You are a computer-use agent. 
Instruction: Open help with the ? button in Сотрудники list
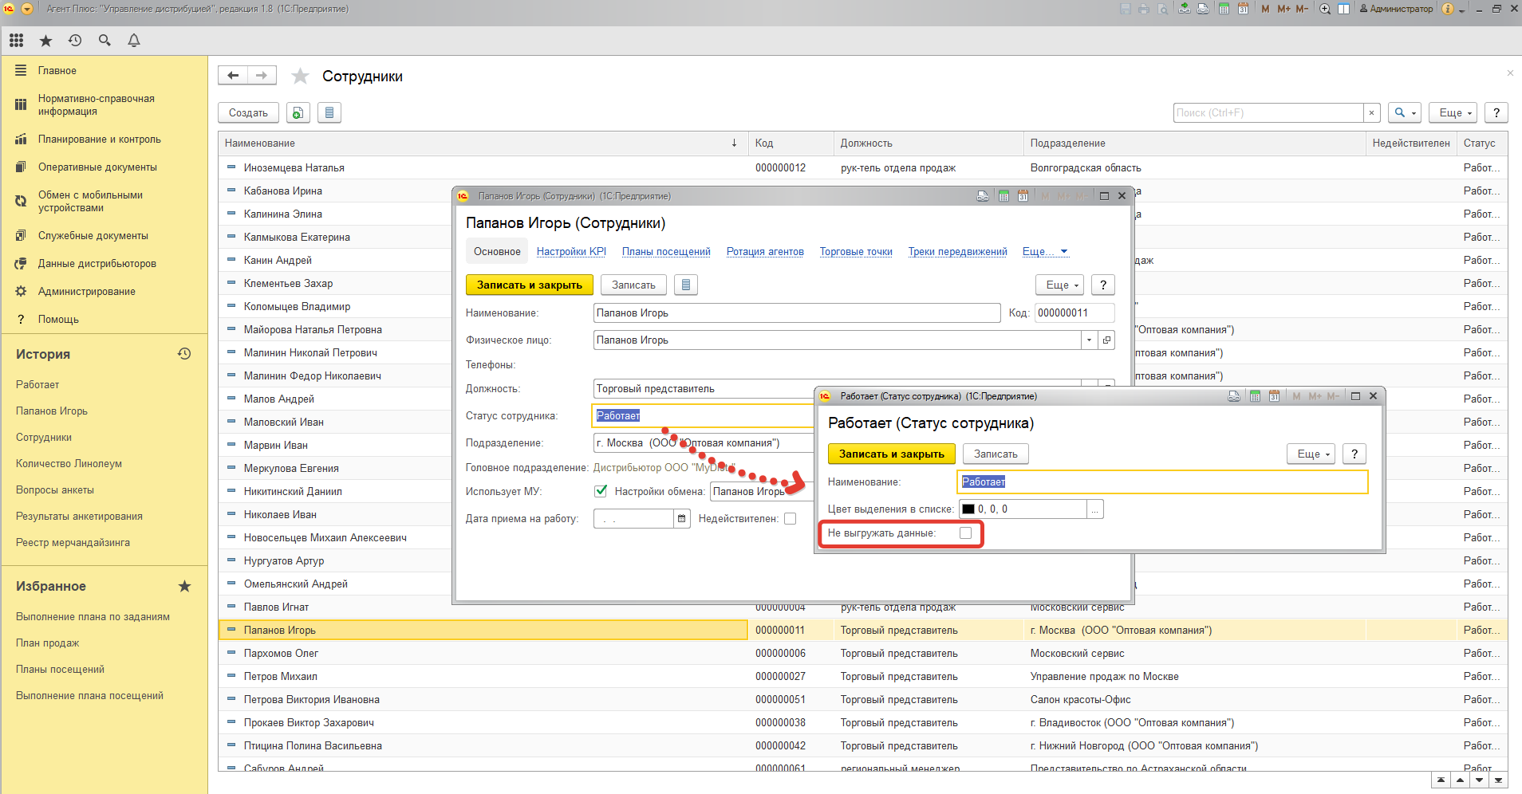point(1496,112)
